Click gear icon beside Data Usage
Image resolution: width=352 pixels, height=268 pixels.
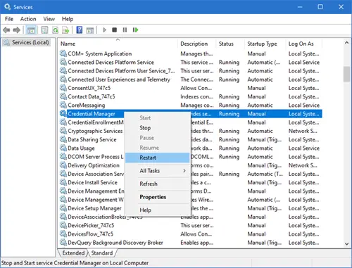click(x=63, y=148)
